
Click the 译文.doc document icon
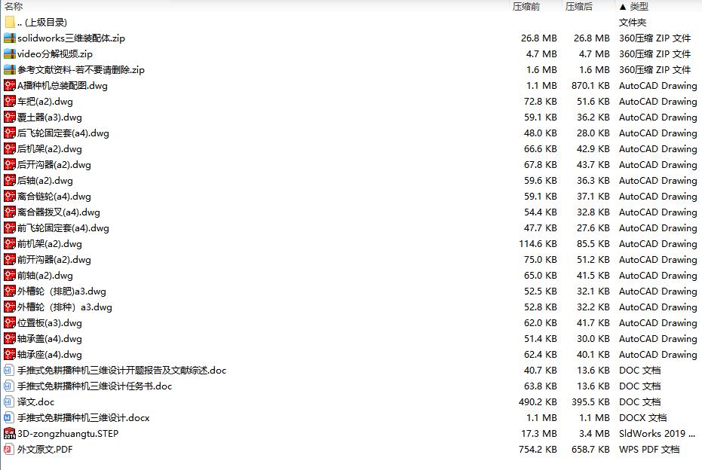point(9,401)
